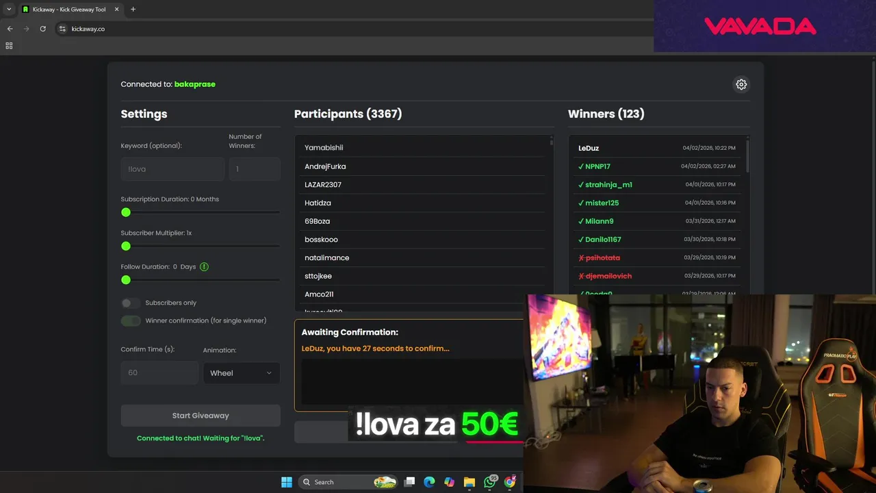Click the Chrome taskbar icon

pos(510,482)
